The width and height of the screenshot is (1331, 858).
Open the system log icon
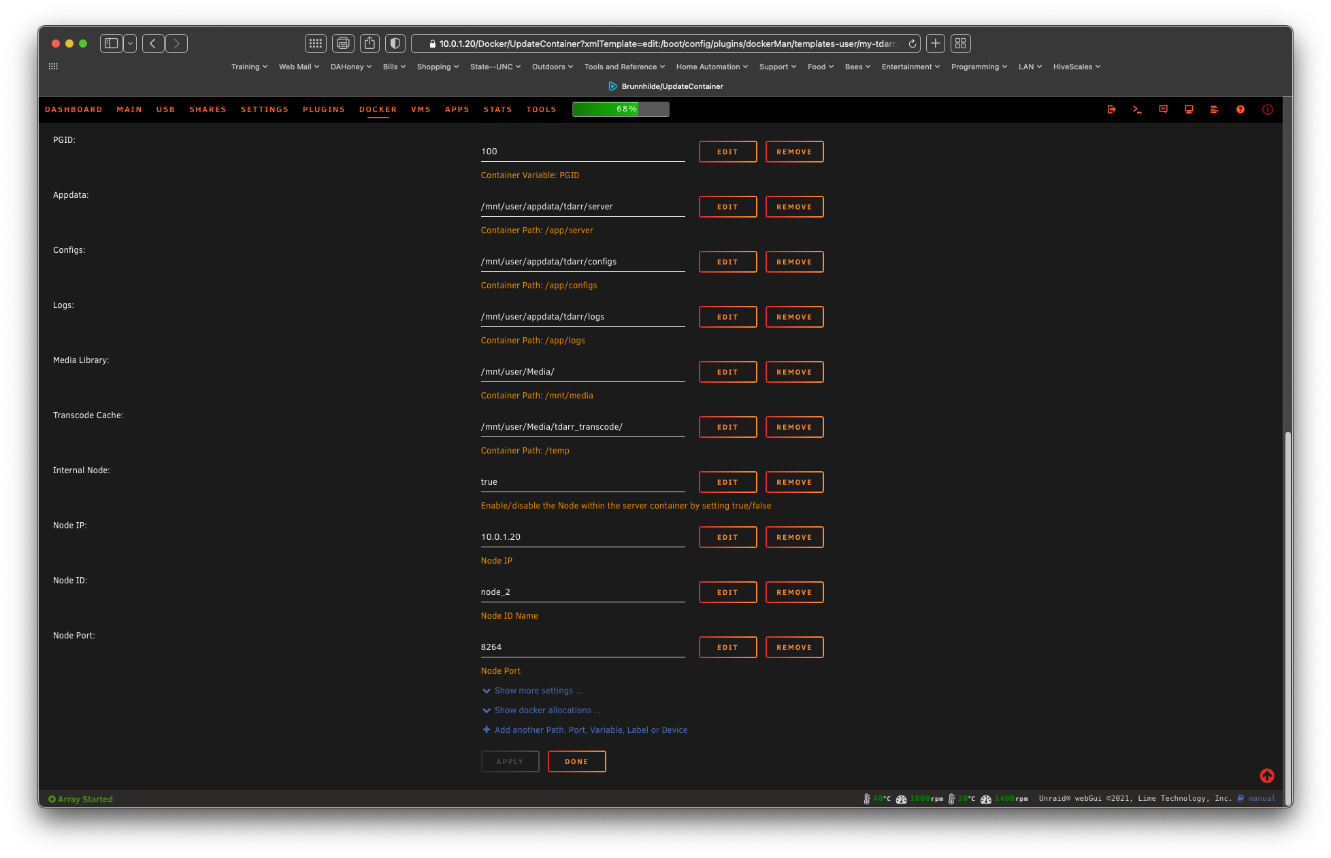tap(1215, 109)
